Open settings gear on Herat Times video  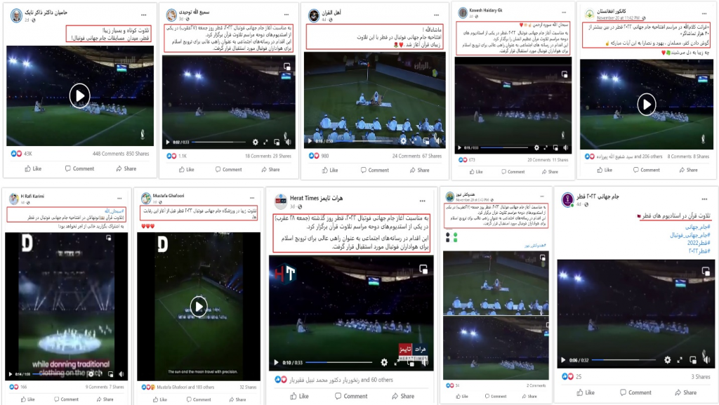(x=384, y=362)
